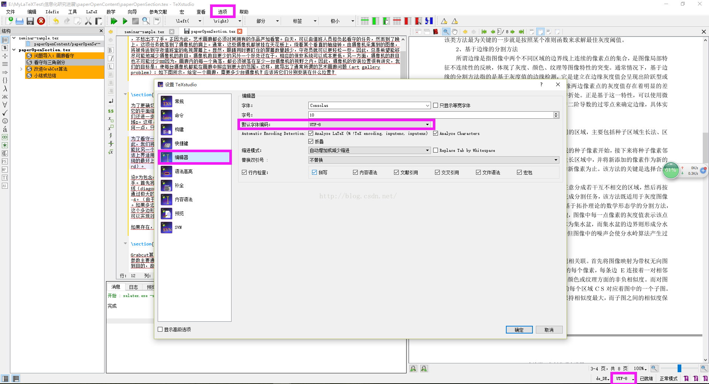Viewport: 709px width, 384px height.
Task: Open the 字体 Consolas font dropdown
Action: coord(369,105)
